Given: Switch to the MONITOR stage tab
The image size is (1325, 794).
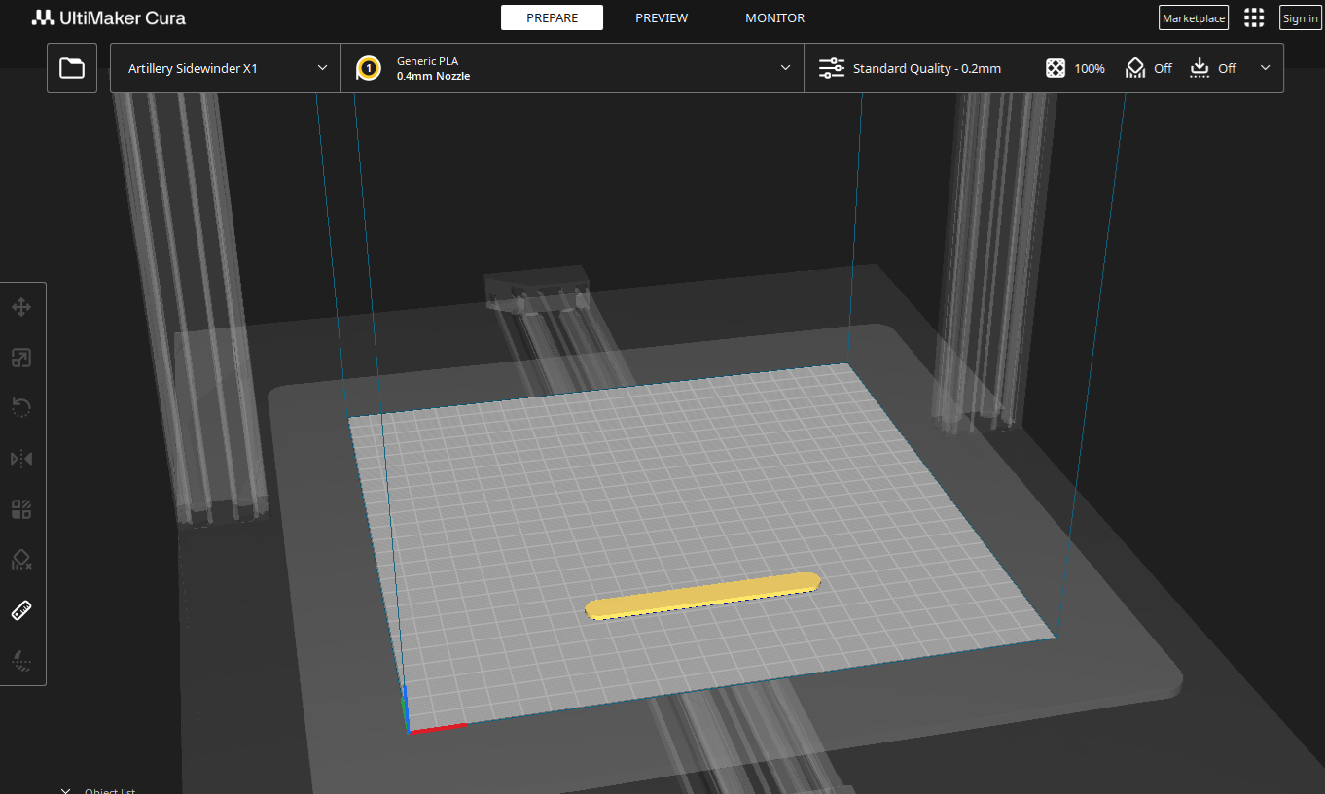Looking at the screenshot, I should point(774,17).
